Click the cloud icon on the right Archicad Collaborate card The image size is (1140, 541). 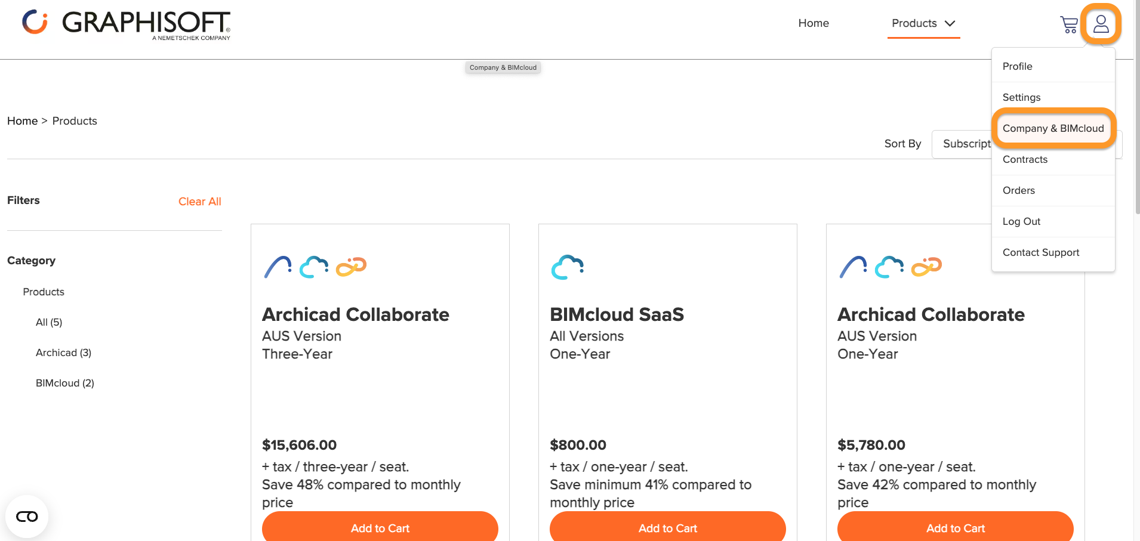[889, 267]
